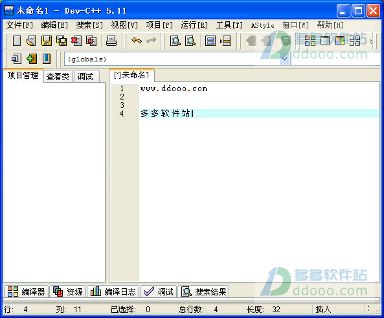Open the 帮助[H] menu
This screenshot has height=318, width=384.
pos(330,25)
